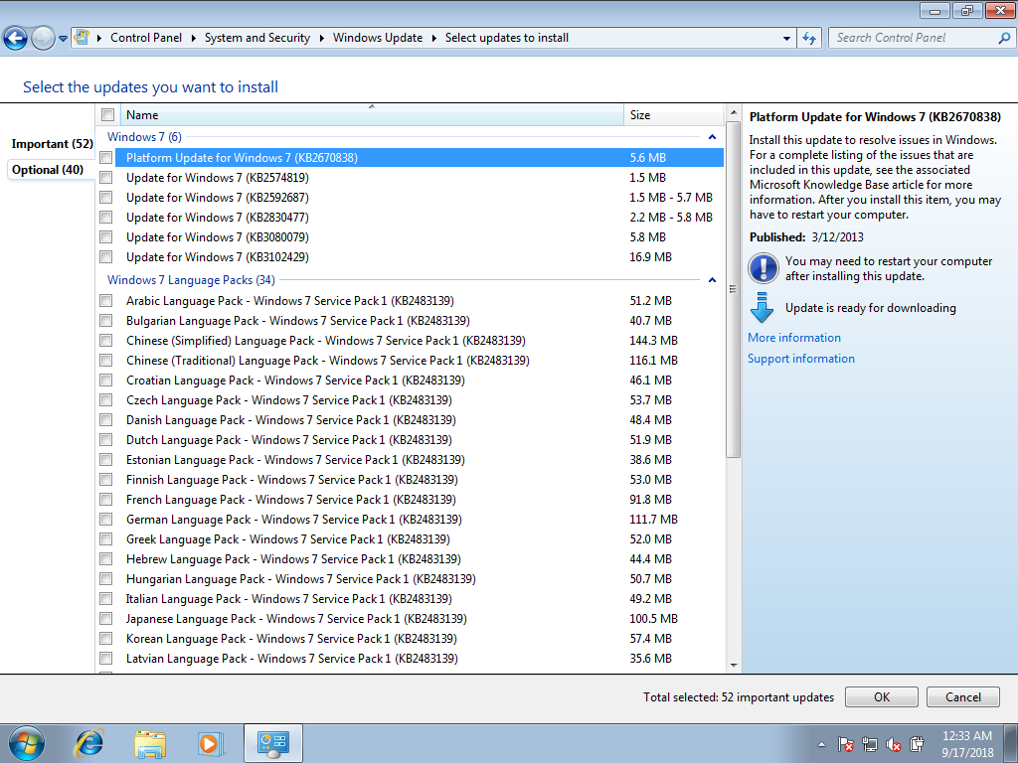Check the Arabic Language Pack checkbox

[x=105, y=301]
